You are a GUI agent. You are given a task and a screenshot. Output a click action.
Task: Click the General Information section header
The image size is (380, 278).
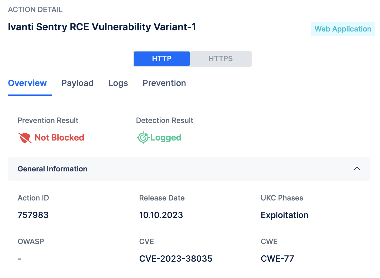pyautogui.click(x=53, y=169)
